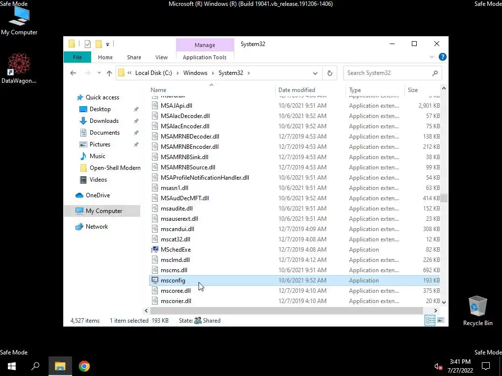Sort by Name column header
The image size is (502, 376).
click(x=211, y=90)
